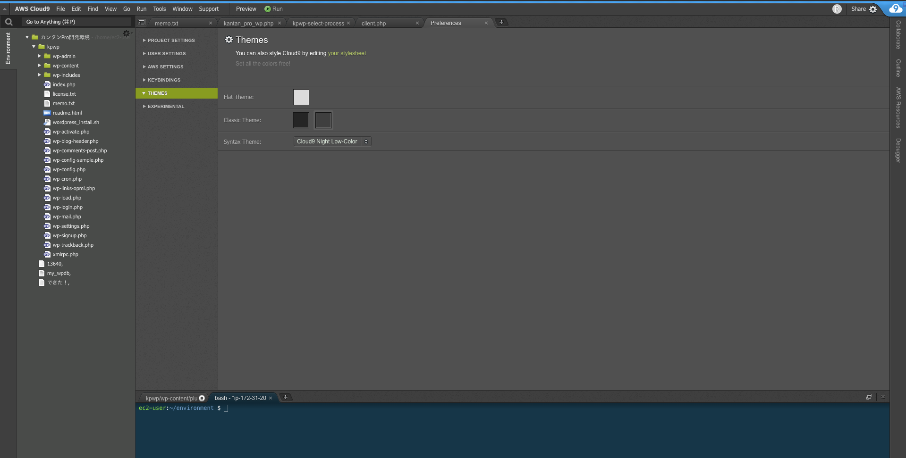
Task: Click the Share button
Action: tap(858, 9)
